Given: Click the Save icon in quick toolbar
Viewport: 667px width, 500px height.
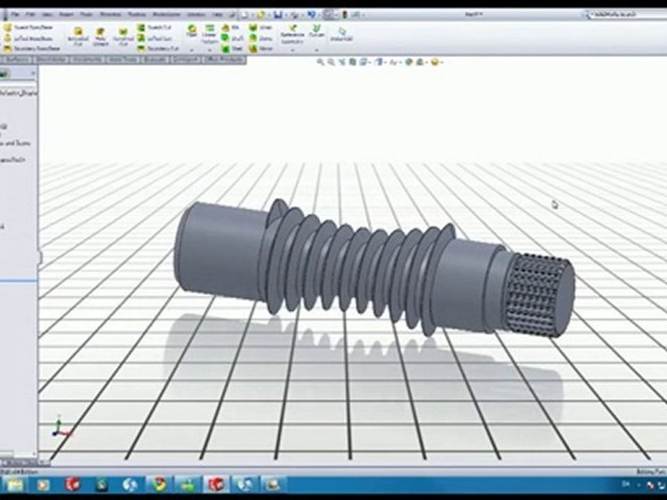Looking at the screenshot, I should (278, 15).
